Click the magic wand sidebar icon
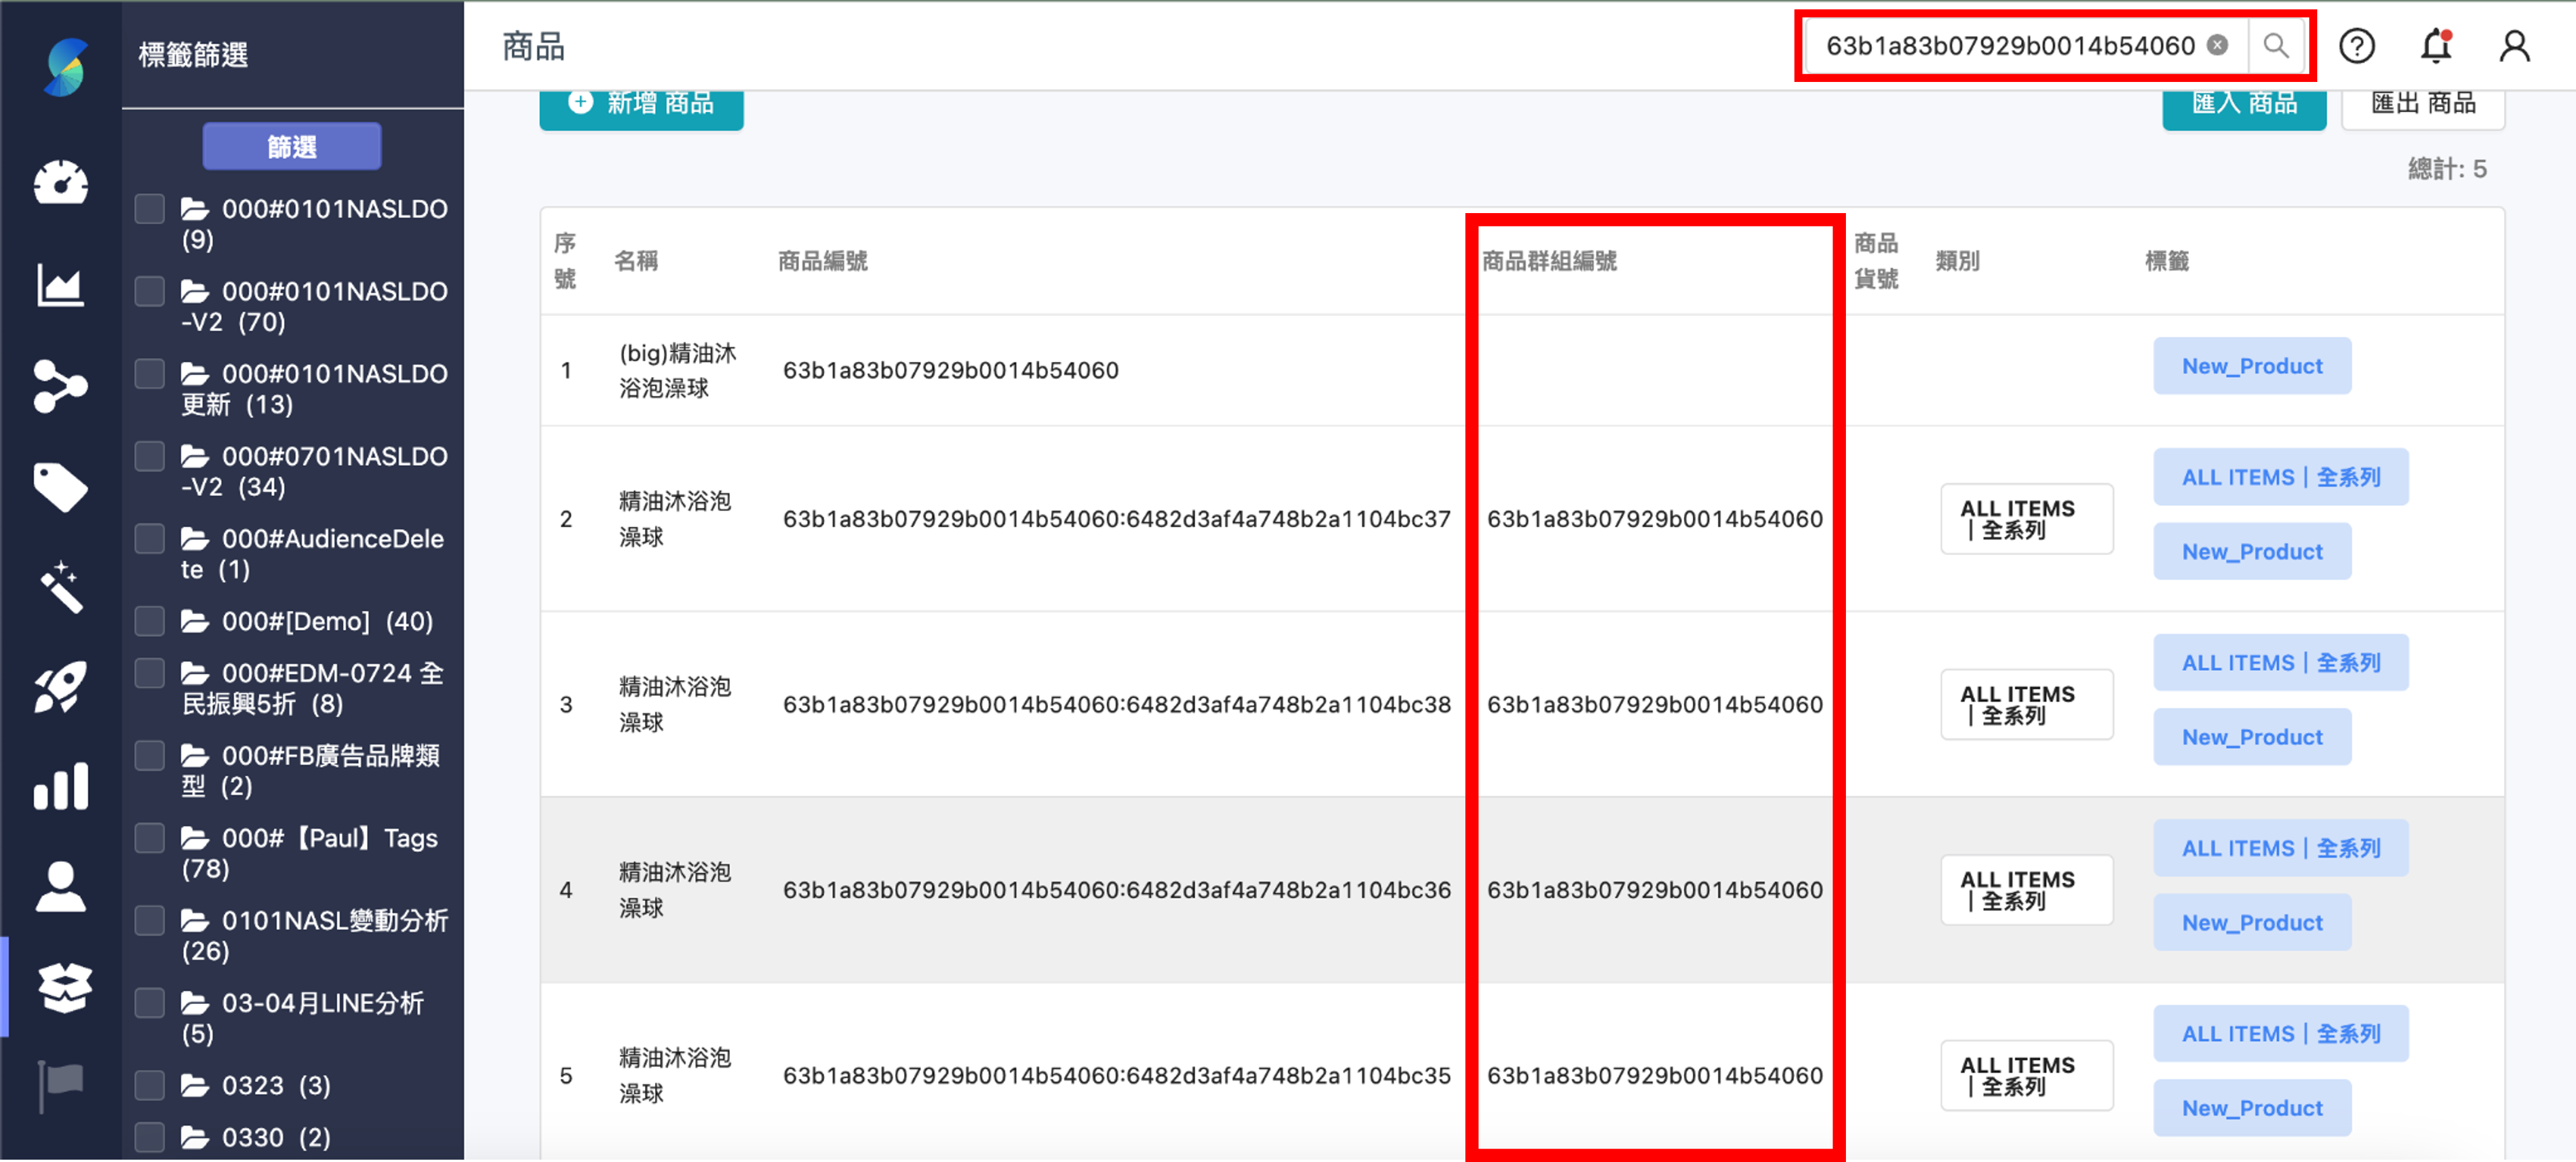 point(61,587)
